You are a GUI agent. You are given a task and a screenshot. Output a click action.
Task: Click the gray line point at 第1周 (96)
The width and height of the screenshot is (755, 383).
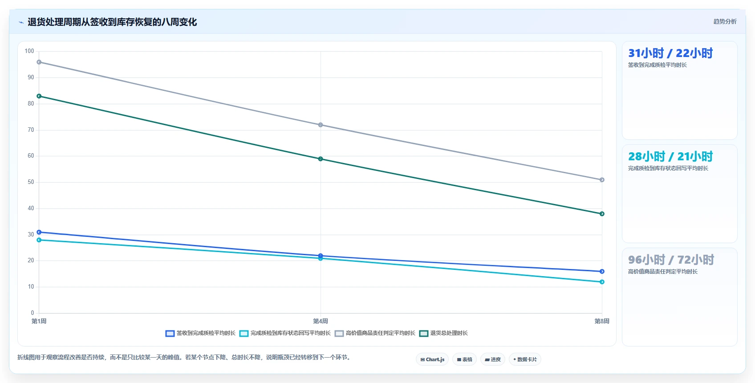click(x=39, y=62)
